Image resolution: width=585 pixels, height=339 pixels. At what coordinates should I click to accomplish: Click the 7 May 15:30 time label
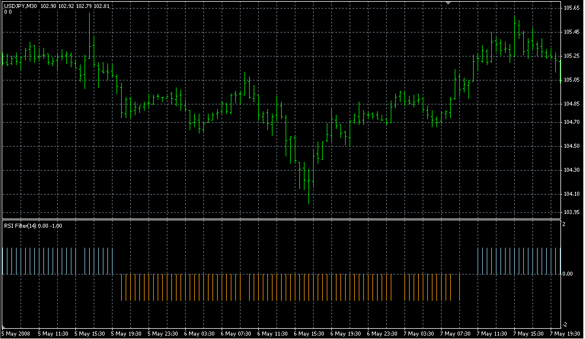point(528,334)
